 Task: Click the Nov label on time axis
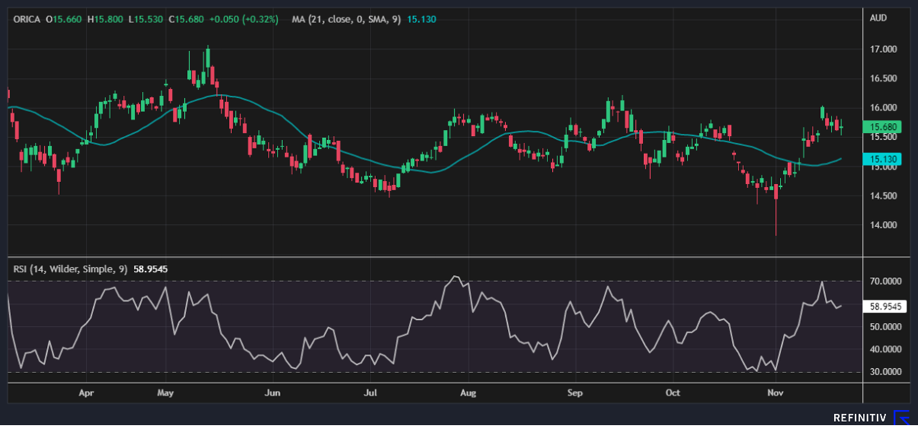pyautogui.click(x=775, y=393)
